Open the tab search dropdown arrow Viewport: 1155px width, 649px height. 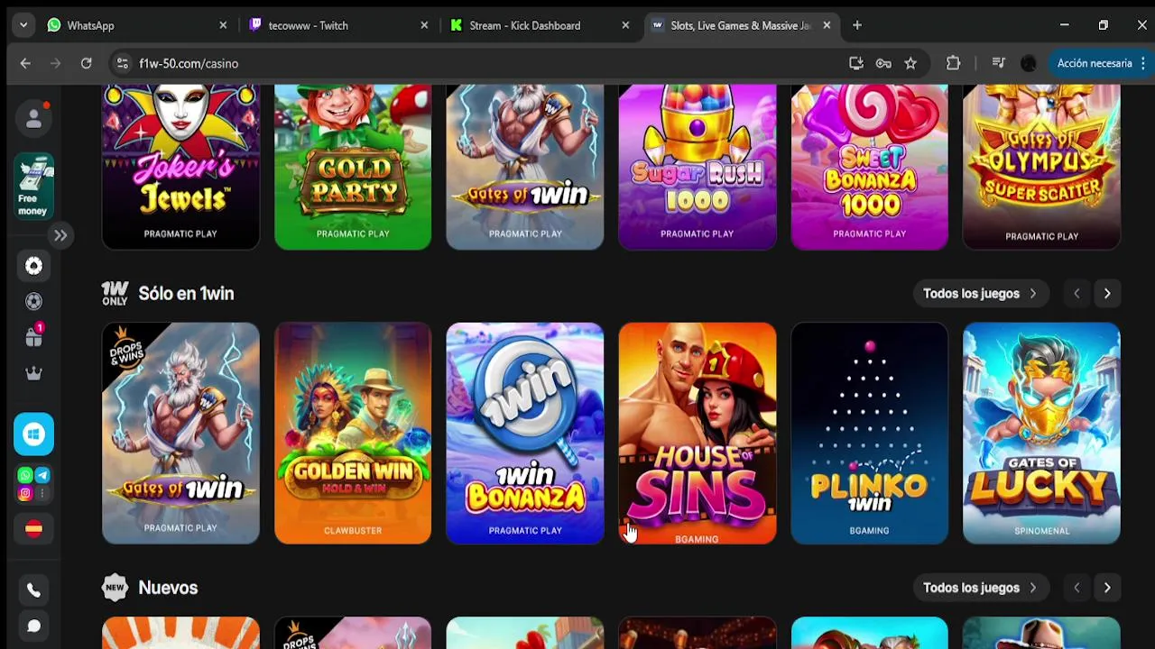tap(23, 25)
